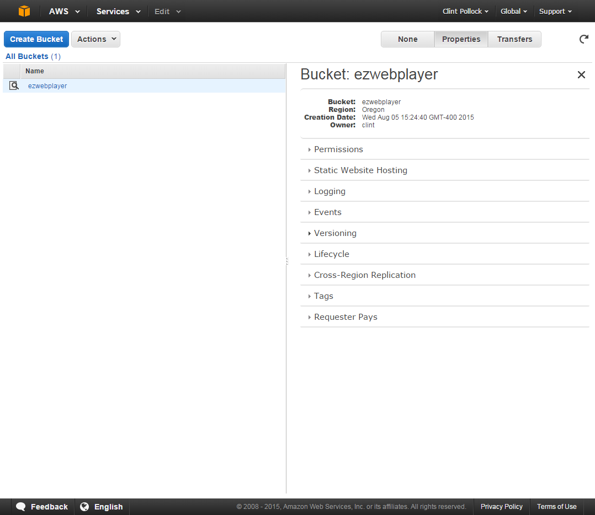Click the panel splitter handle
Screen dimensions: 595x515
pyautogui.click(x=287, y=261)
